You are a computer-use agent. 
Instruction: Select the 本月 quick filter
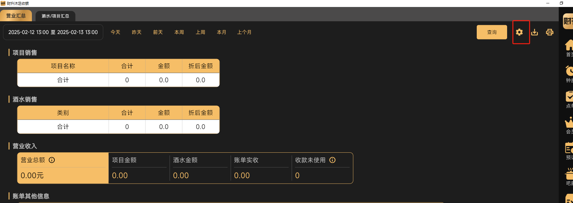pos(222,32)
